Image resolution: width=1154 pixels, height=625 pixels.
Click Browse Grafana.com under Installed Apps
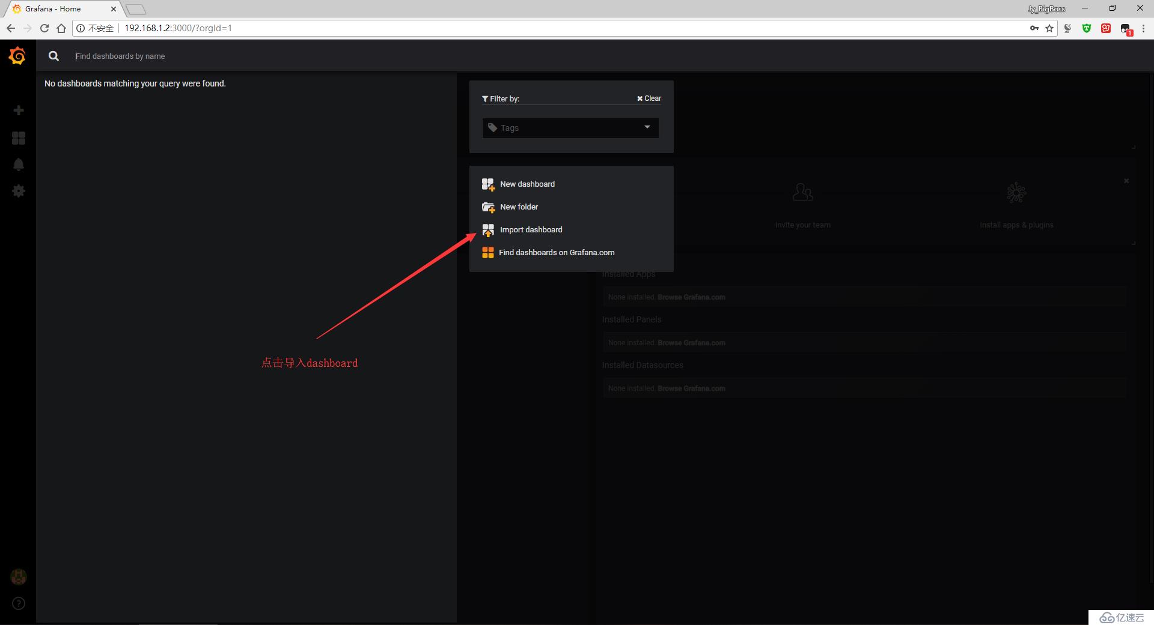[691, 297]
